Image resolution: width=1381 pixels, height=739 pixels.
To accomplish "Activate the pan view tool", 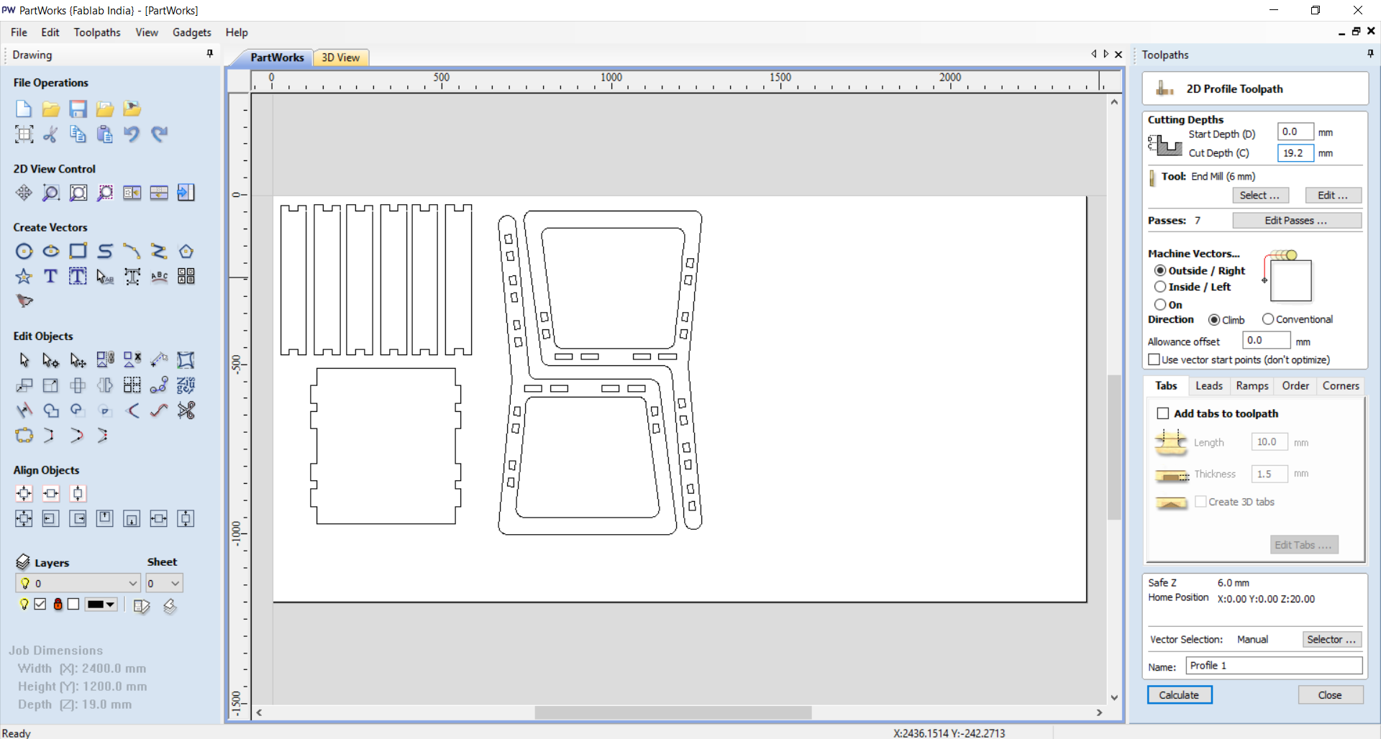I will [24, 193].
